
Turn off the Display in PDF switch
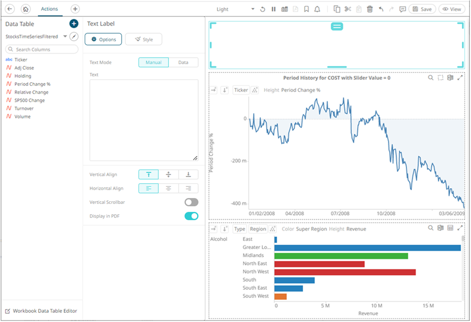click(191, 216)
